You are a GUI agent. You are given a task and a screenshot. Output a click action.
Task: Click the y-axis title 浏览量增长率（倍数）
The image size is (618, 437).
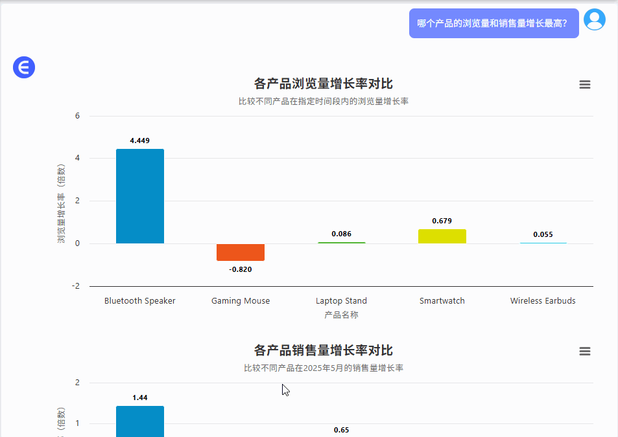pyautogui.click(x=61, y=203)
